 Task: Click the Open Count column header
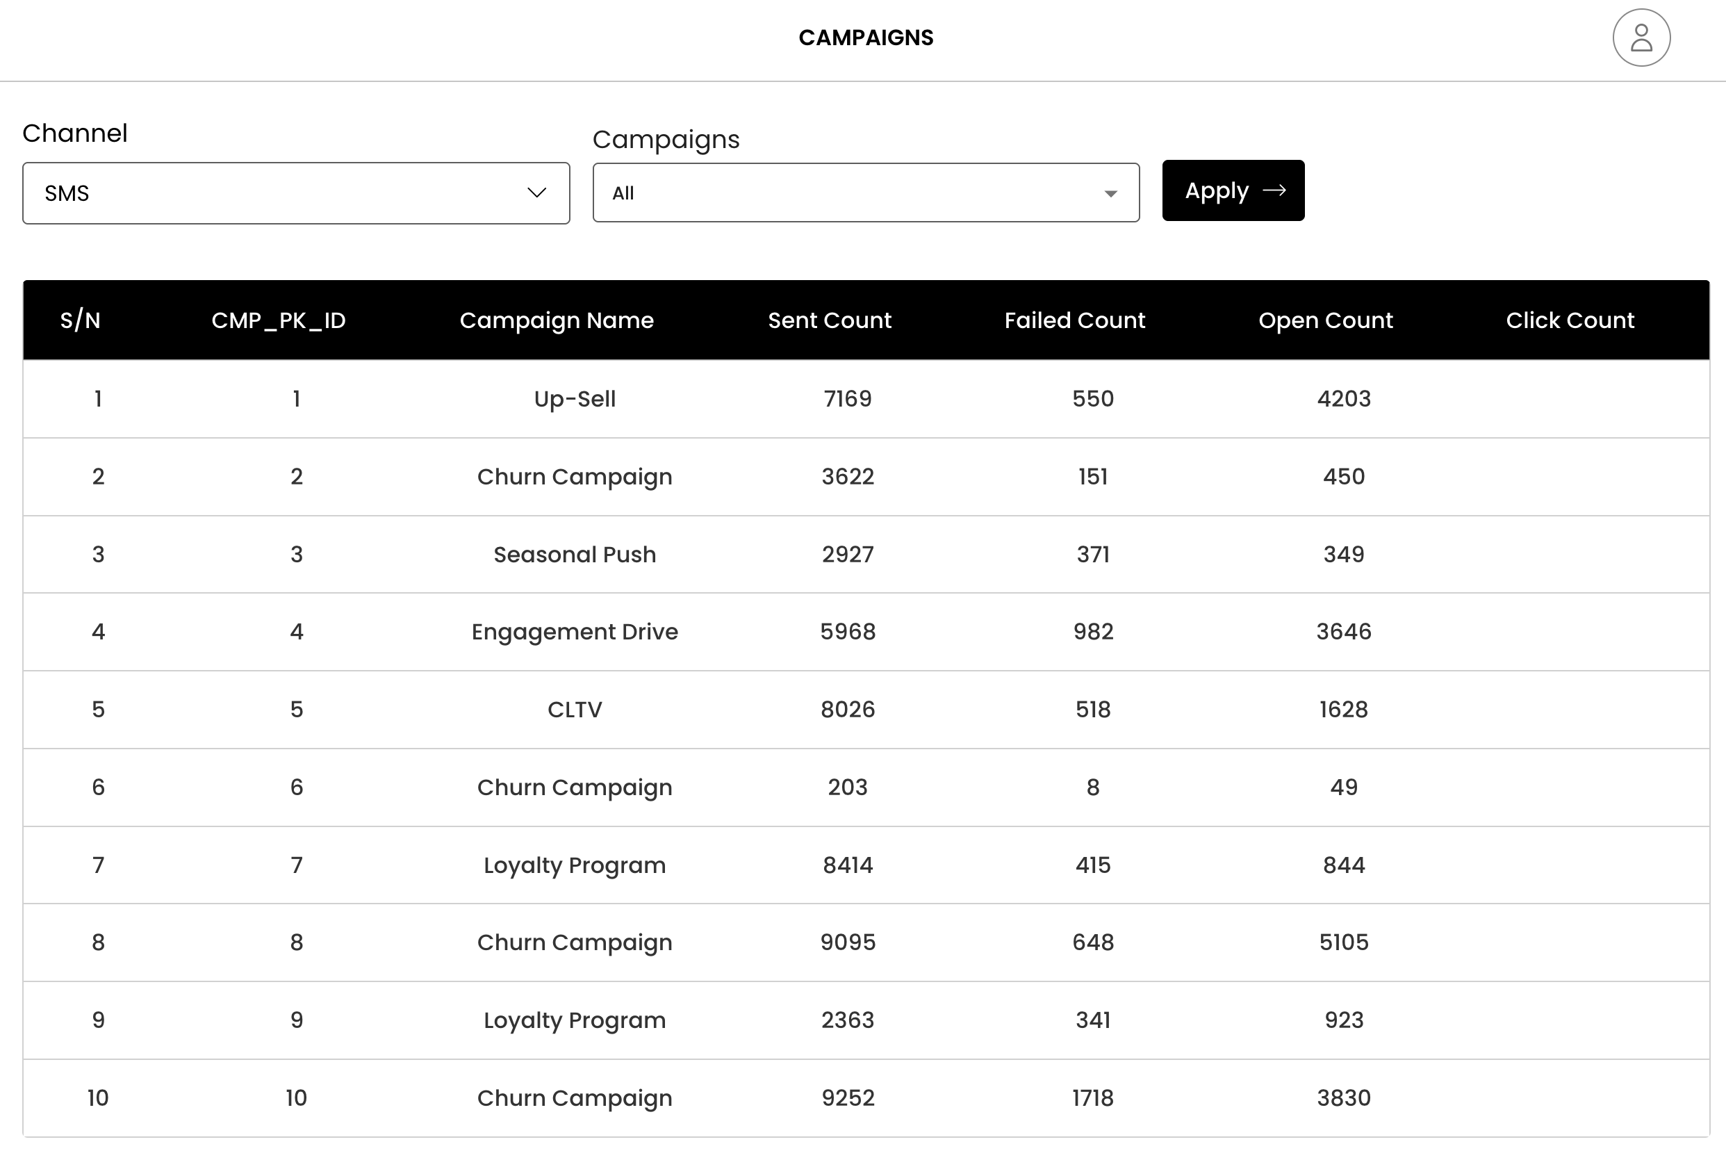1325,320
